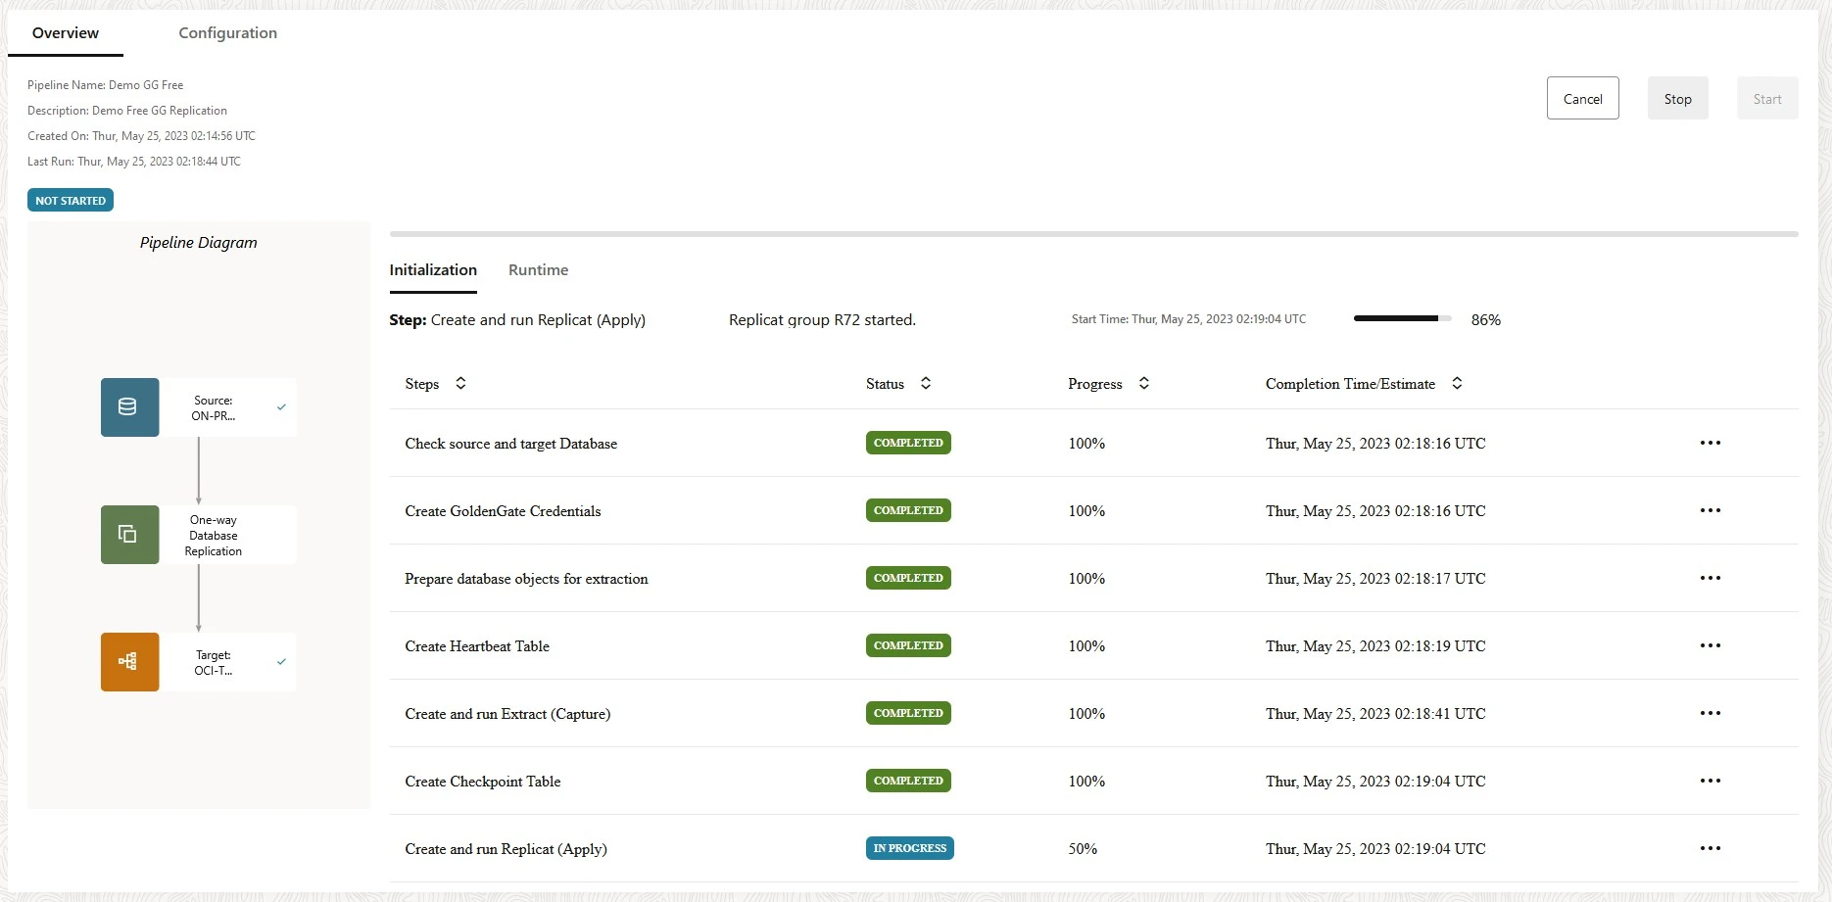Click the checkmark on the Source node
Image resolution: width=1832 pixels, height=902 pixels.
[281, 406]
